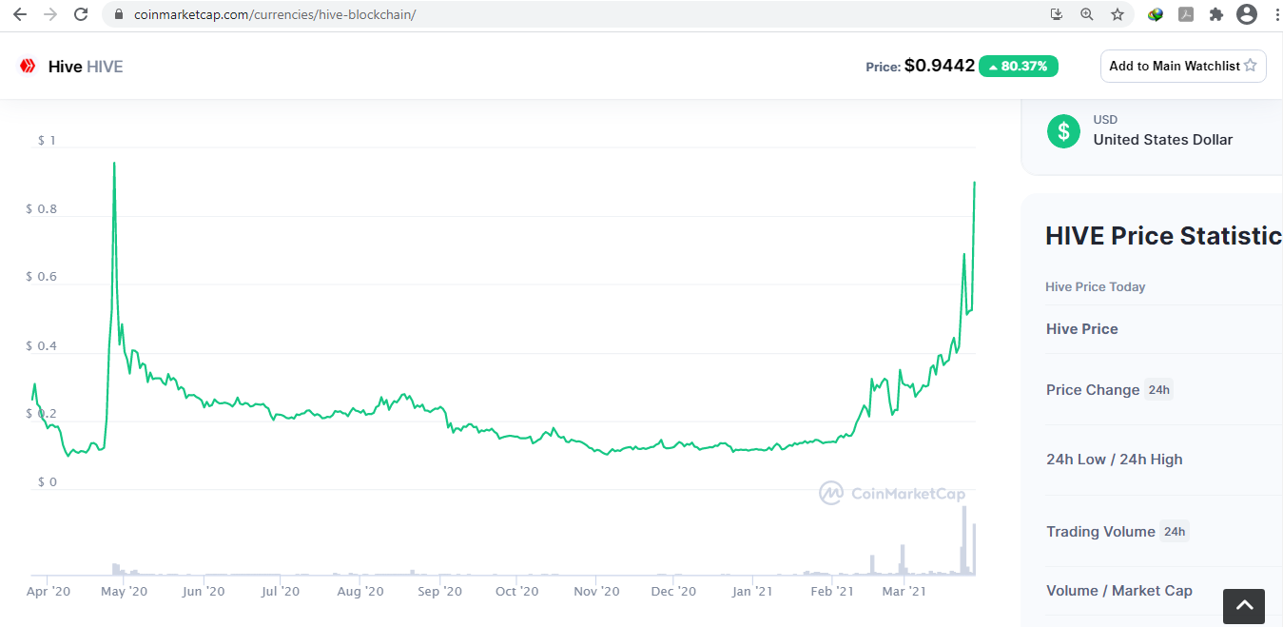
Task: Click the Volume / Market Cap label
Action: click(1119, 591)
